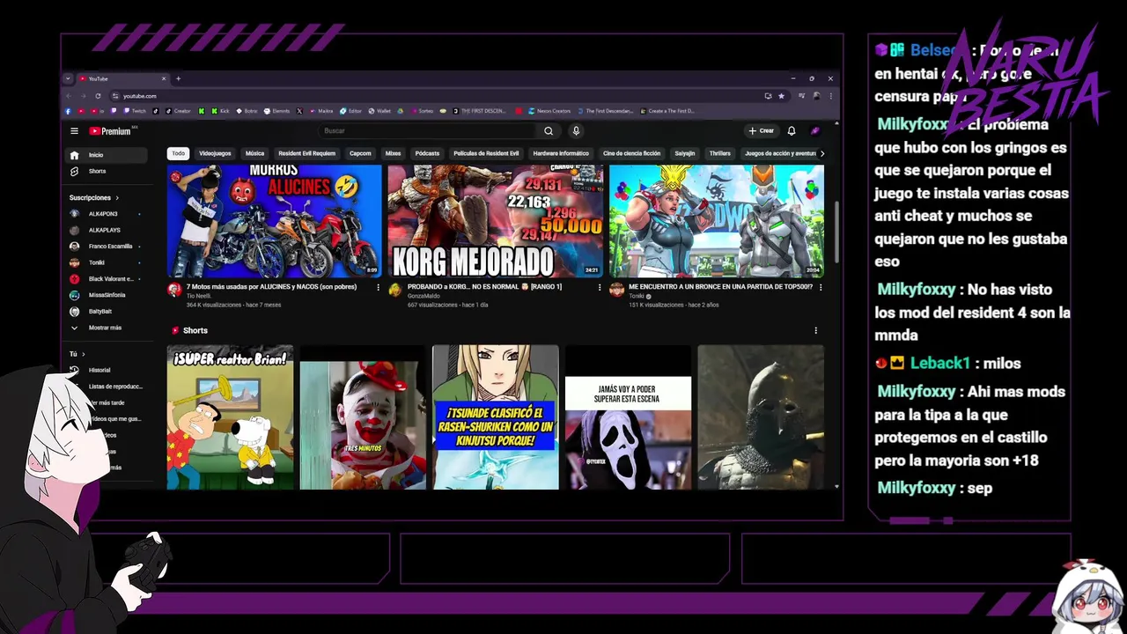Select the Música filter chip
Viewport: 1127px width, 634px height.
point(254,153)
